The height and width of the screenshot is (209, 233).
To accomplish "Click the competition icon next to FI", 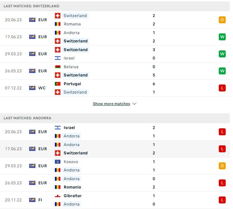I will pyautogui.click(x=32, y=200).
